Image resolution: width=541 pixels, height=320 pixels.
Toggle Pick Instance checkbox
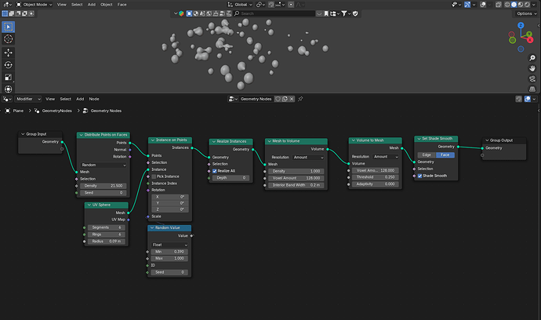point(154,176)
